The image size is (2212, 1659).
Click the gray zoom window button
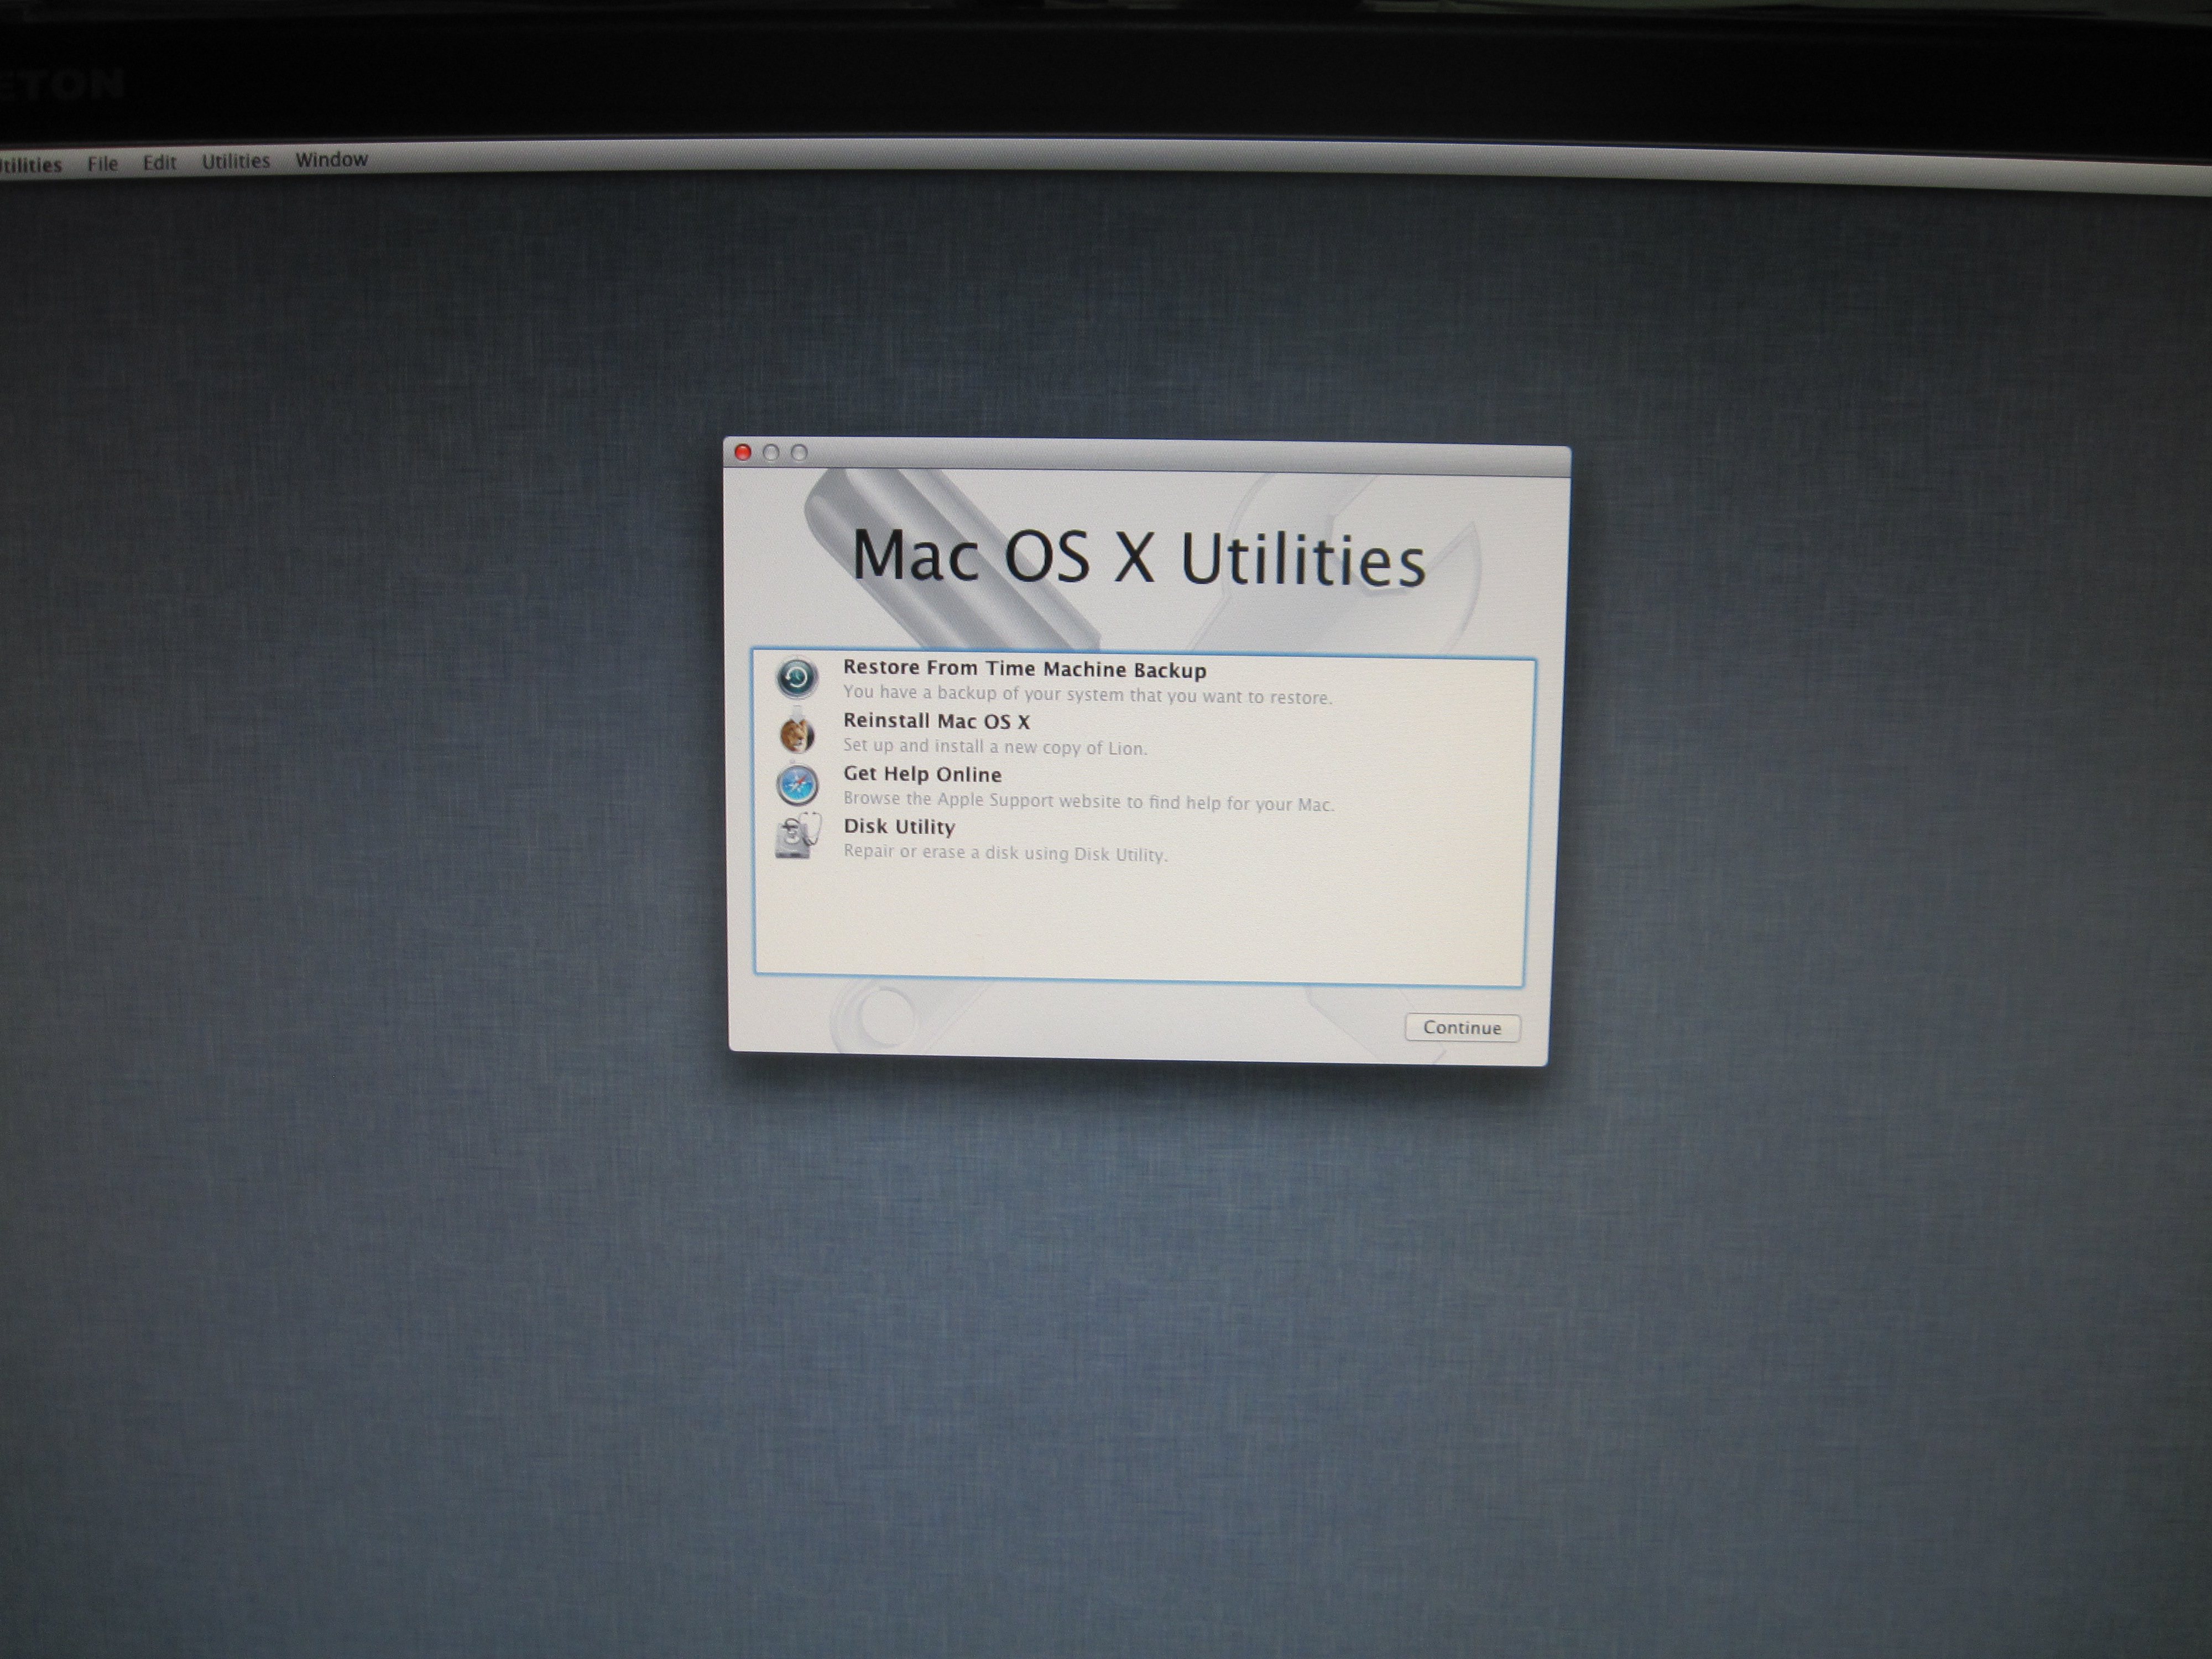pyautogui.click(x=799, y=453)
